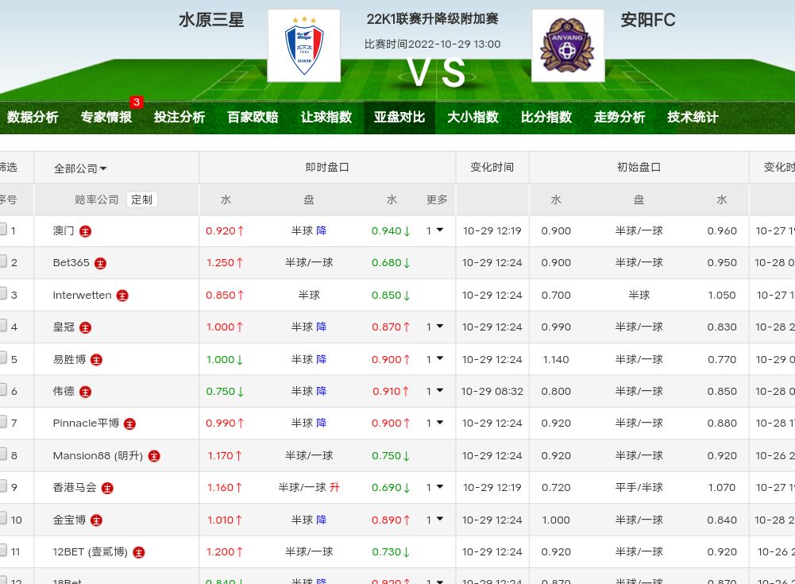Click the 定制 button
795x584 pixels.
pos(142,199)
